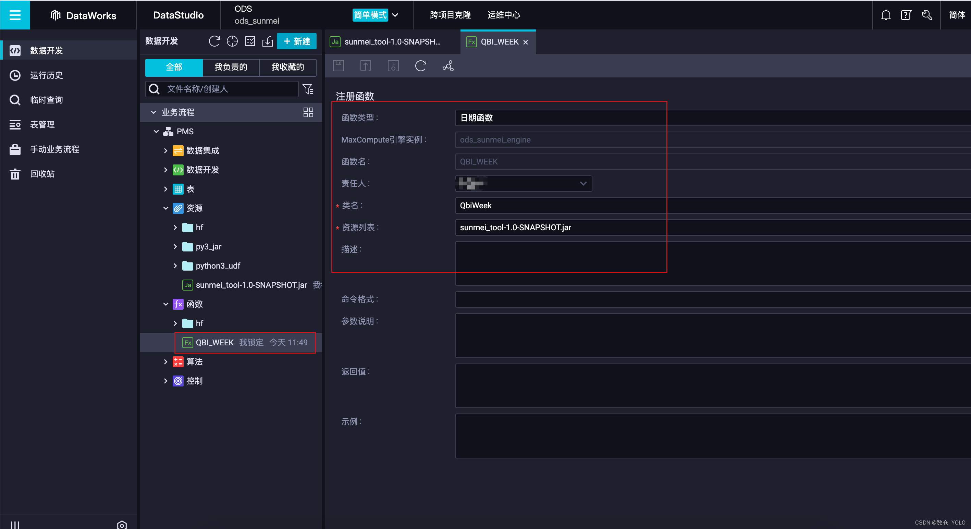Viewport: 971px width, 529px height.
Task: Click the 描述 description textarea
Action: (x=713, y=263)
